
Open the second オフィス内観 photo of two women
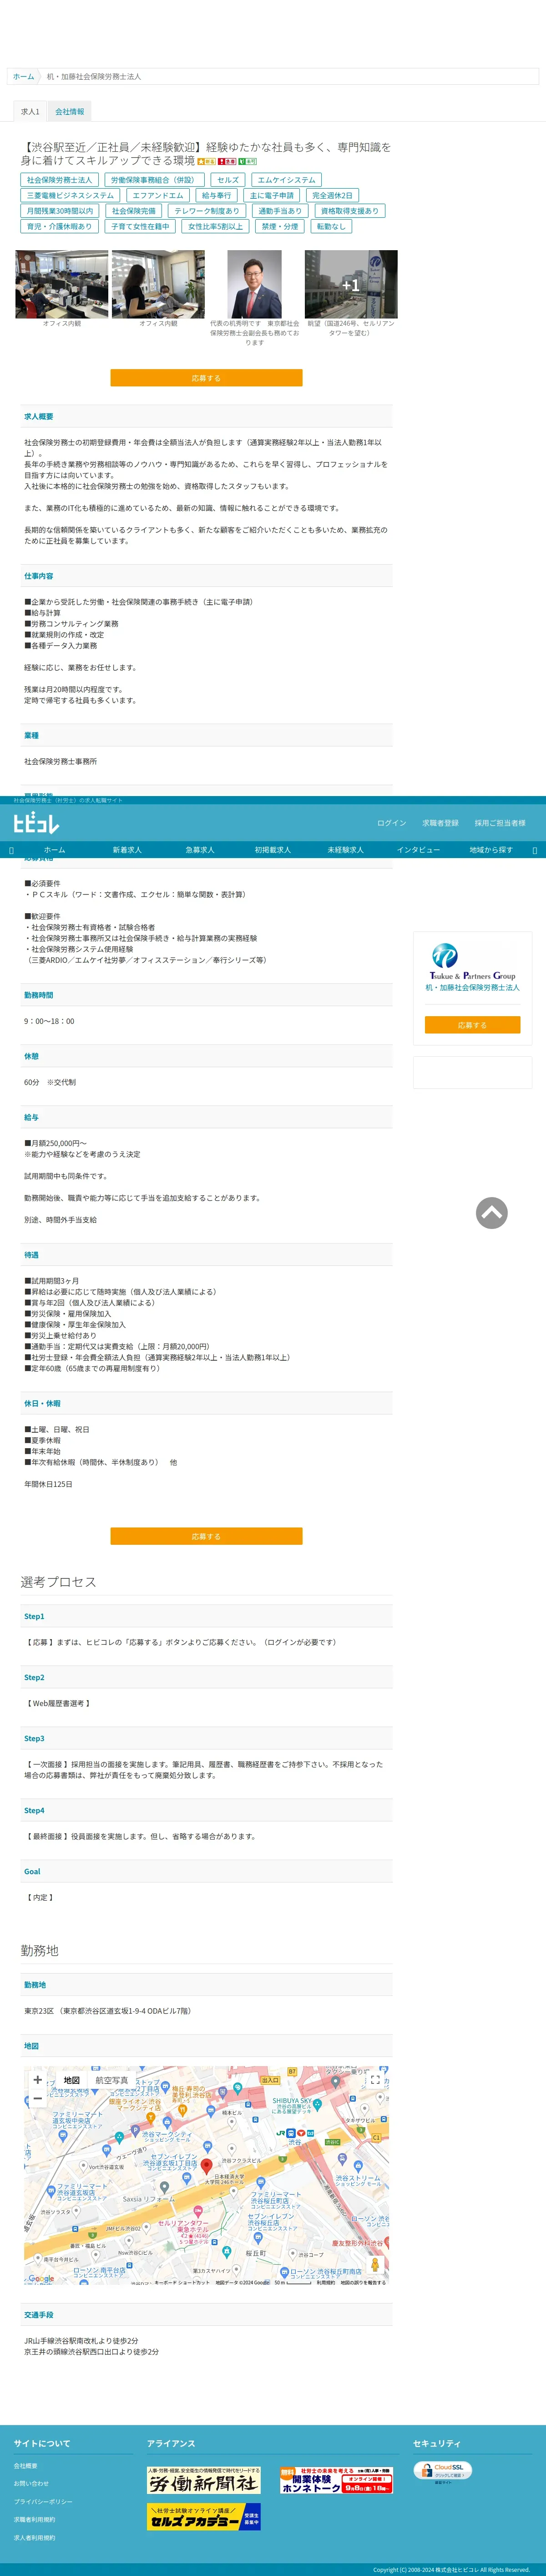pos(158,284)
